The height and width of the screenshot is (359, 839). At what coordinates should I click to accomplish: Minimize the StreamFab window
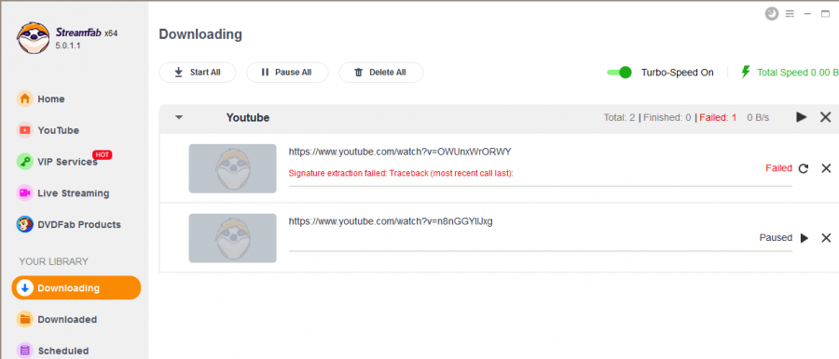(x=807, y=14)
